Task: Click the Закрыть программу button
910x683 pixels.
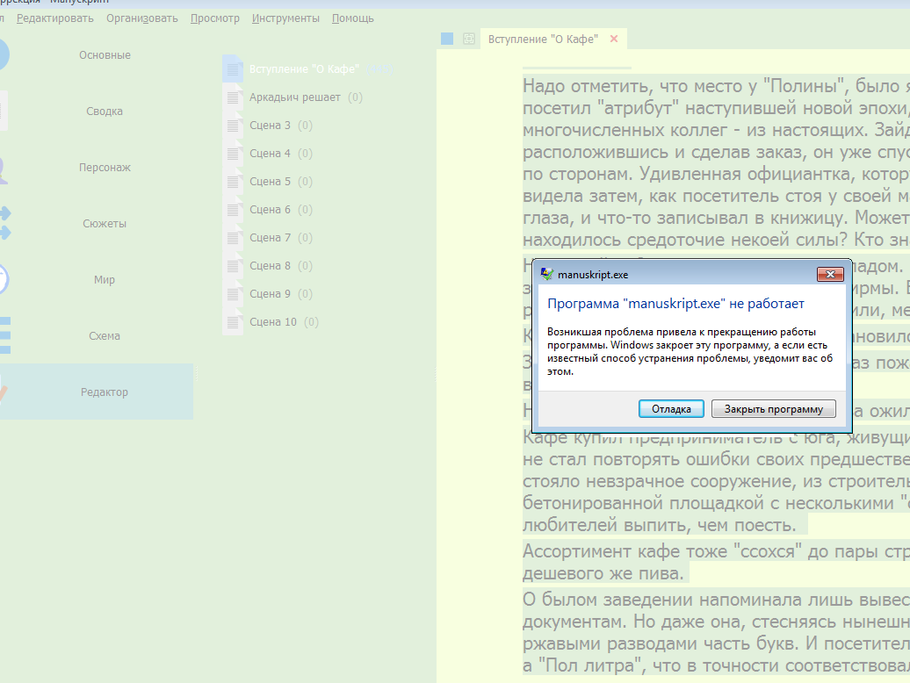Action: (x=773, y=409)
